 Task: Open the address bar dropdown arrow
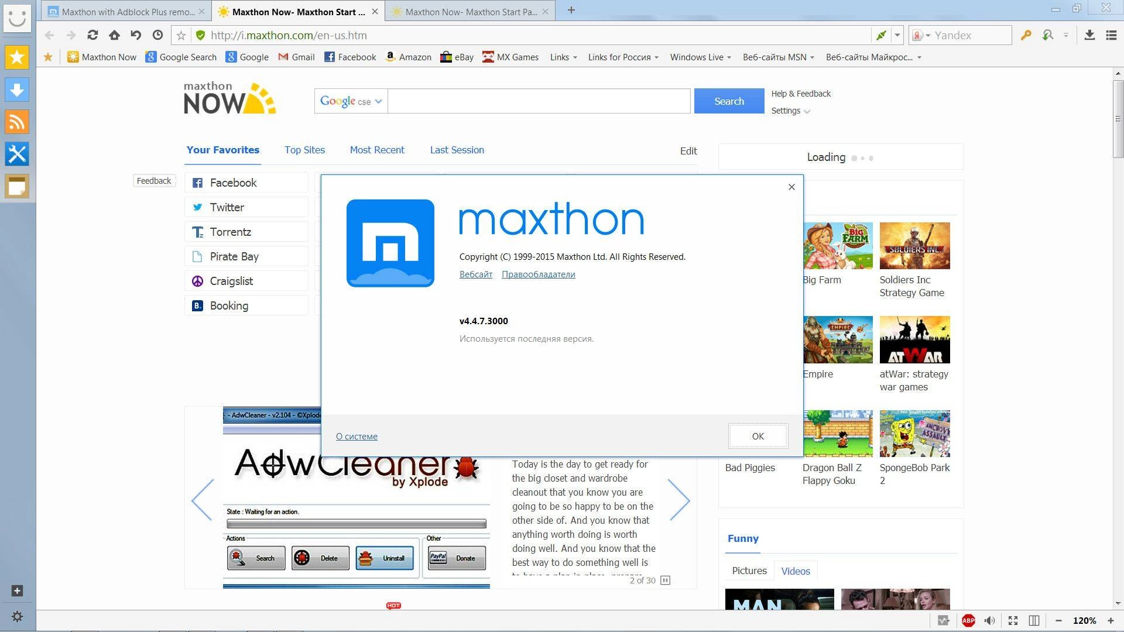coord(897,35)
